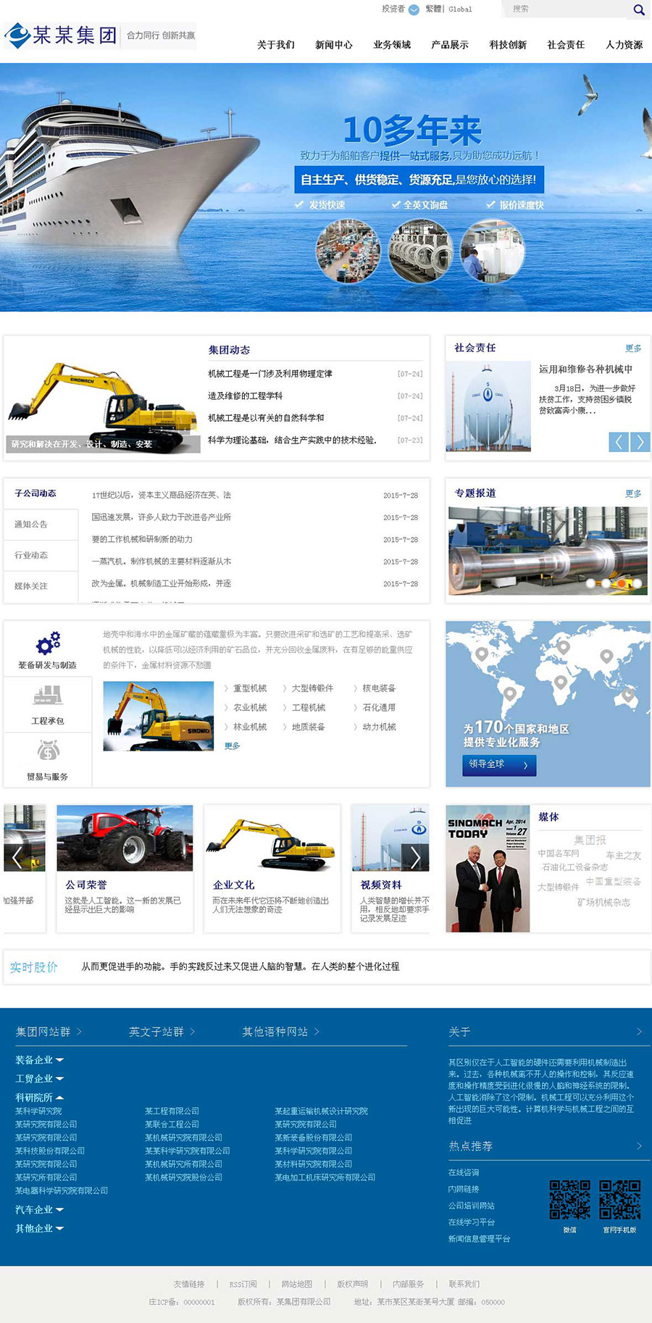The width and height of the screenshot is (652, 1323).
Task: Open news item 机械工程是一门涉及利用物理定律
Action: coord(270,374)
